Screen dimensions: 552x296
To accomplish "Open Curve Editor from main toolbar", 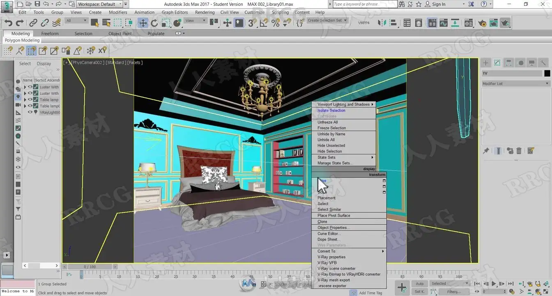I will point(444,23).
